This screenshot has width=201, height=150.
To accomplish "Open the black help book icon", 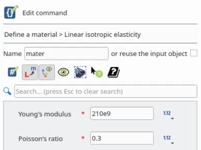I will click(114, 72).
